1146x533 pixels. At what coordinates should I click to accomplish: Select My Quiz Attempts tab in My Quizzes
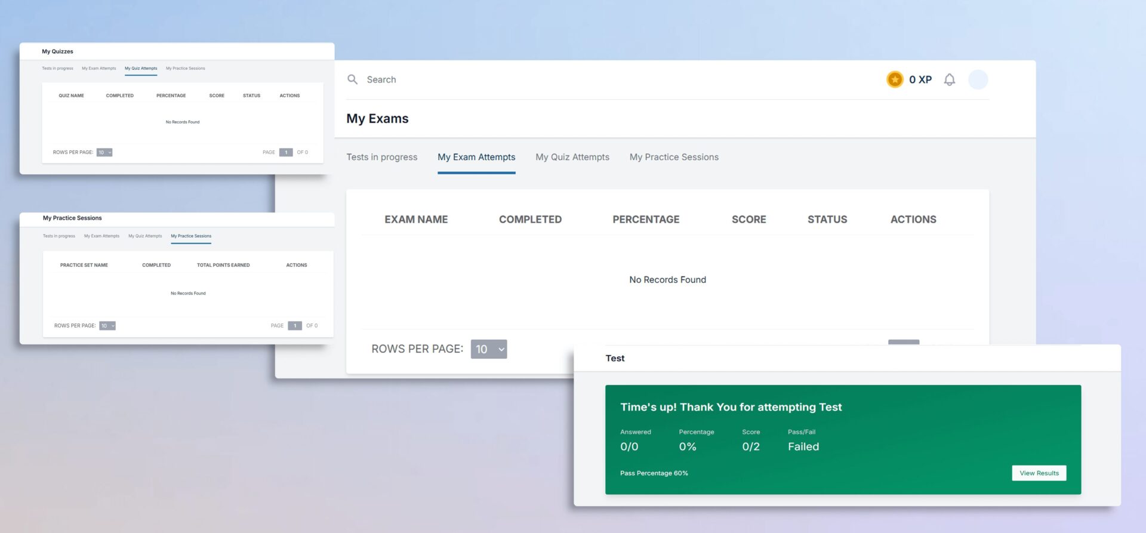click(141, 69)
